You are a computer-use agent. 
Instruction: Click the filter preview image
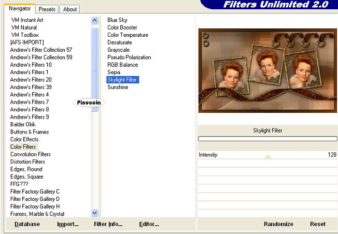pos(267,70)
